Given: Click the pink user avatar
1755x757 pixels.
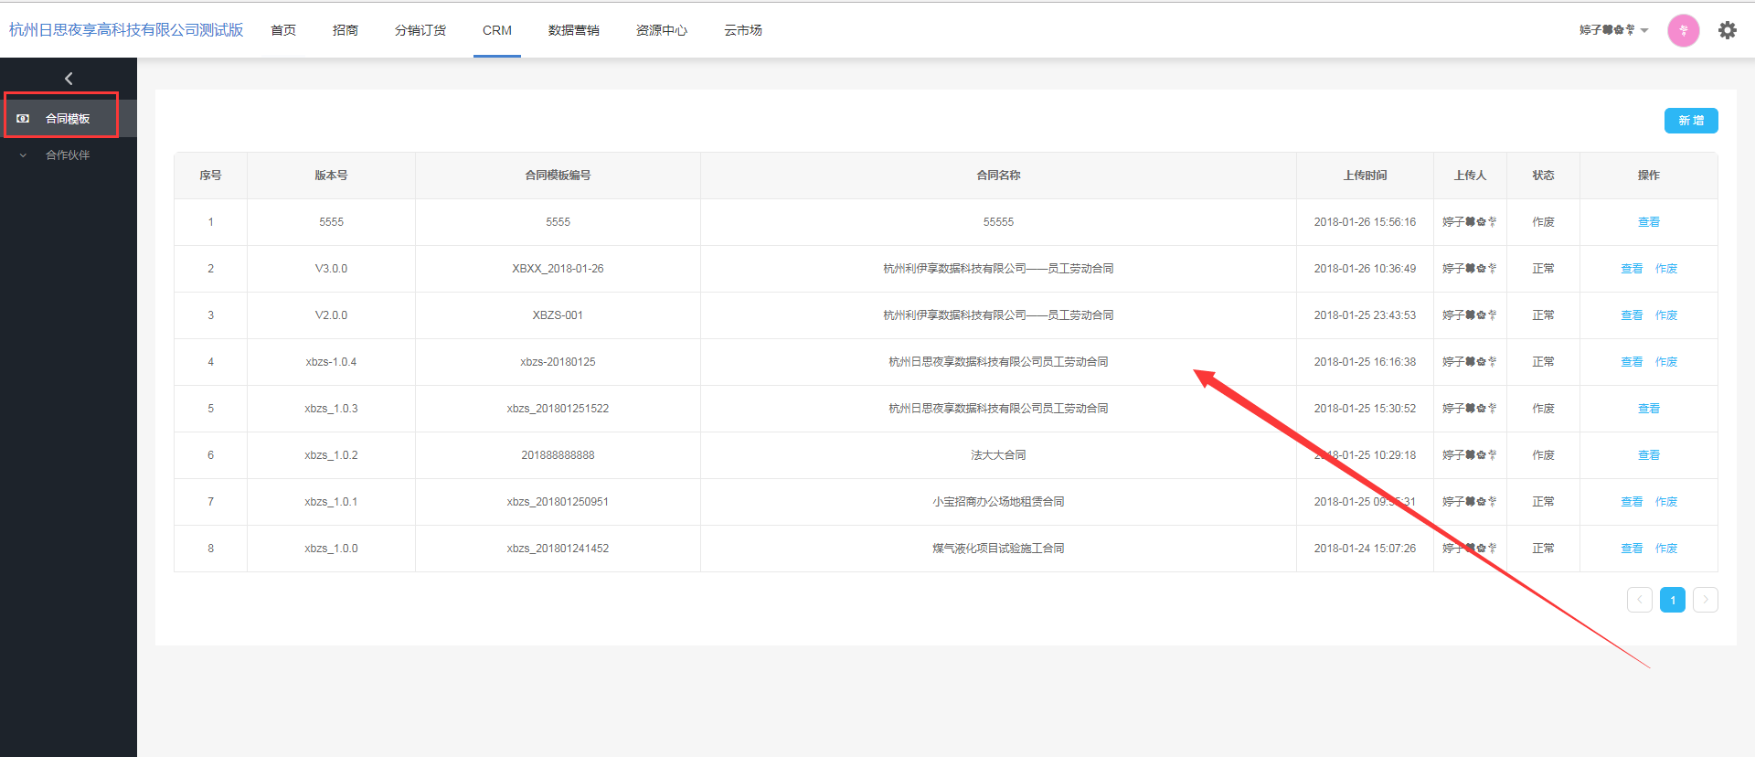Looking at the screenshot, I should 1683,30.
